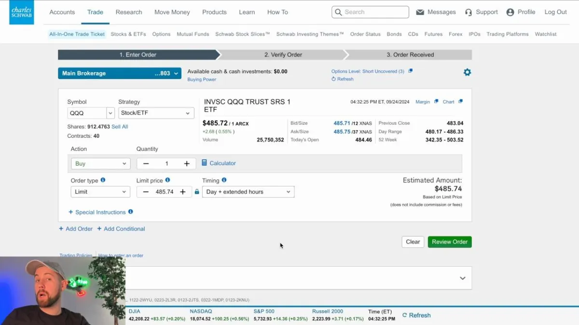Increase Quantity with the plus button
The image size is (579, 325).
pyautogui.click(x=187, y=164)
